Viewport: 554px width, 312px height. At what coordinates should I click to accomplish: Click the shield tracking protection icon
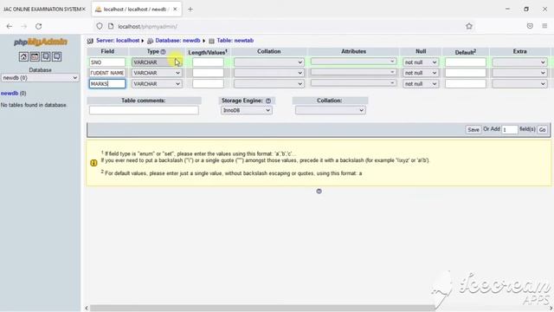100,26
